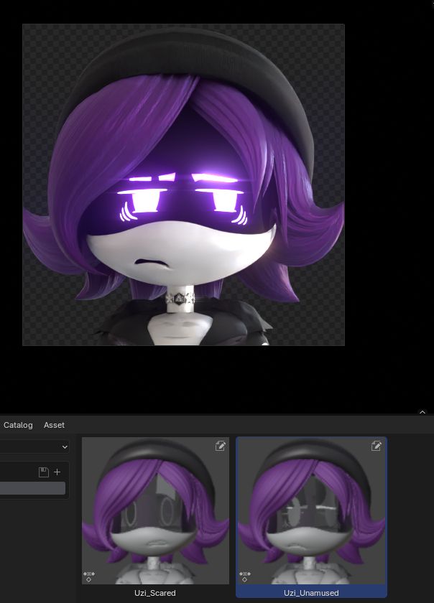Viewport: 434px width, 603px height.
Task: Open the Catalog menu
Action: pos(18,425)
